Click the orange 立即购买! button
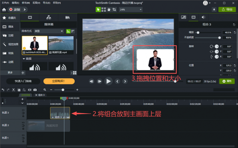Image resolution: width=238 pixels, height=148 pixels. tap(59, 81)
